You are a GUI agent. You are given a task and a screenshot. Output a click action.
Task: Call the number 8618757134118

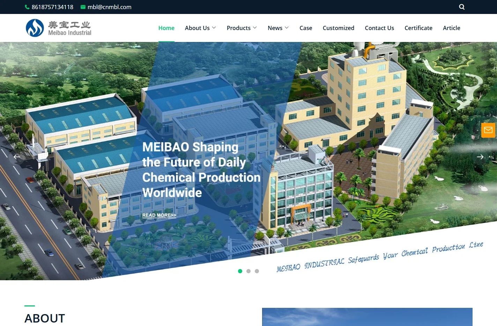point(52,7)
